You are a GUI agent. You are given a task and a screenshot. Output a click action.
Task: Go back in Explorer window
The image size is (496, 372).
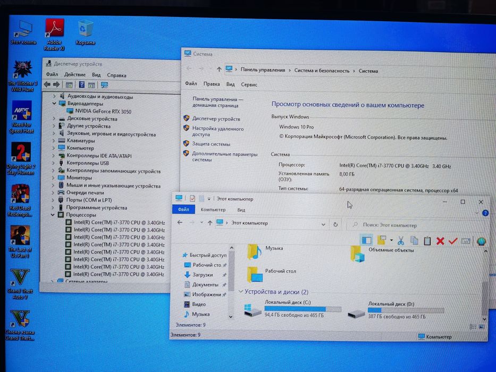click(180, 222)
